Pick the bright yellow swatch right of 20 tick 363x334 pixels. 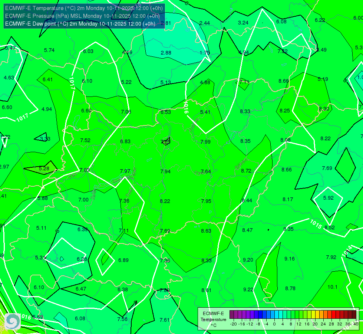317,315
